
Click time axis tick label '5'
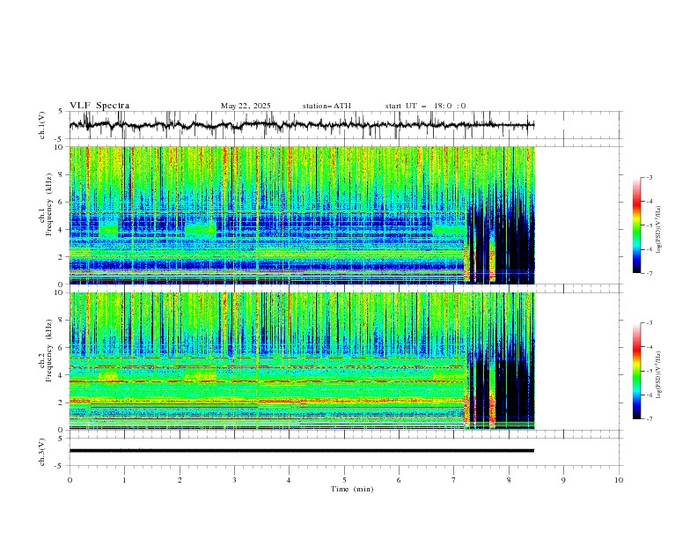point(344,480)
